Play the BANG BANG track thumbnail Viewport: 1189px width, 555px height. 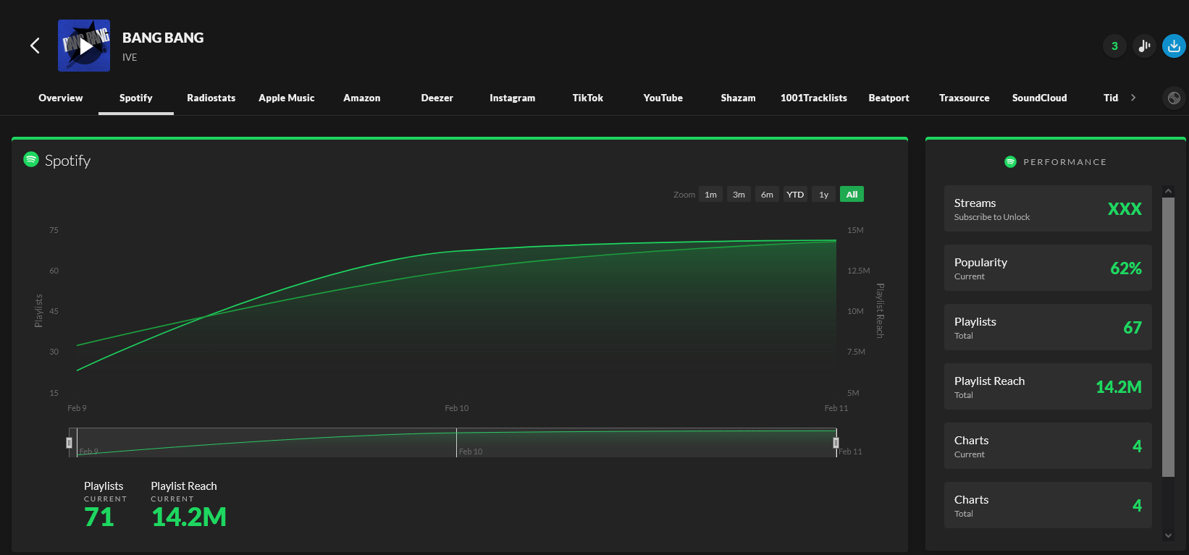[84, 46]
